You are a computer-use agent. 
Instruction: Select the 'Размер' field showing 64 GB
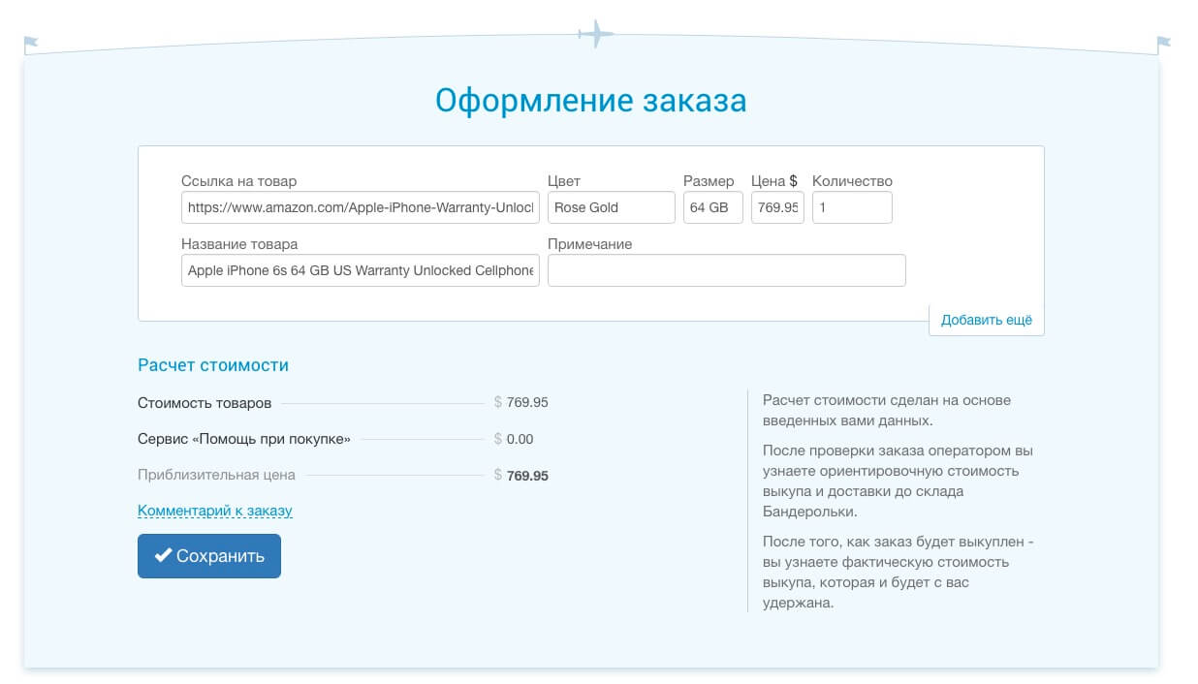click(713, 207)
